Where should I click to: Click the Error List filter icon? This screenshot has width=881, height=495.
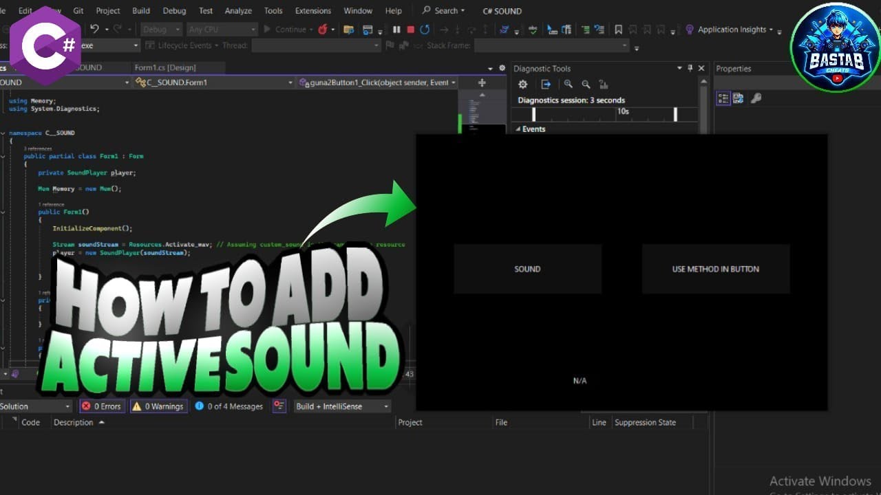[x=279, y=406]
